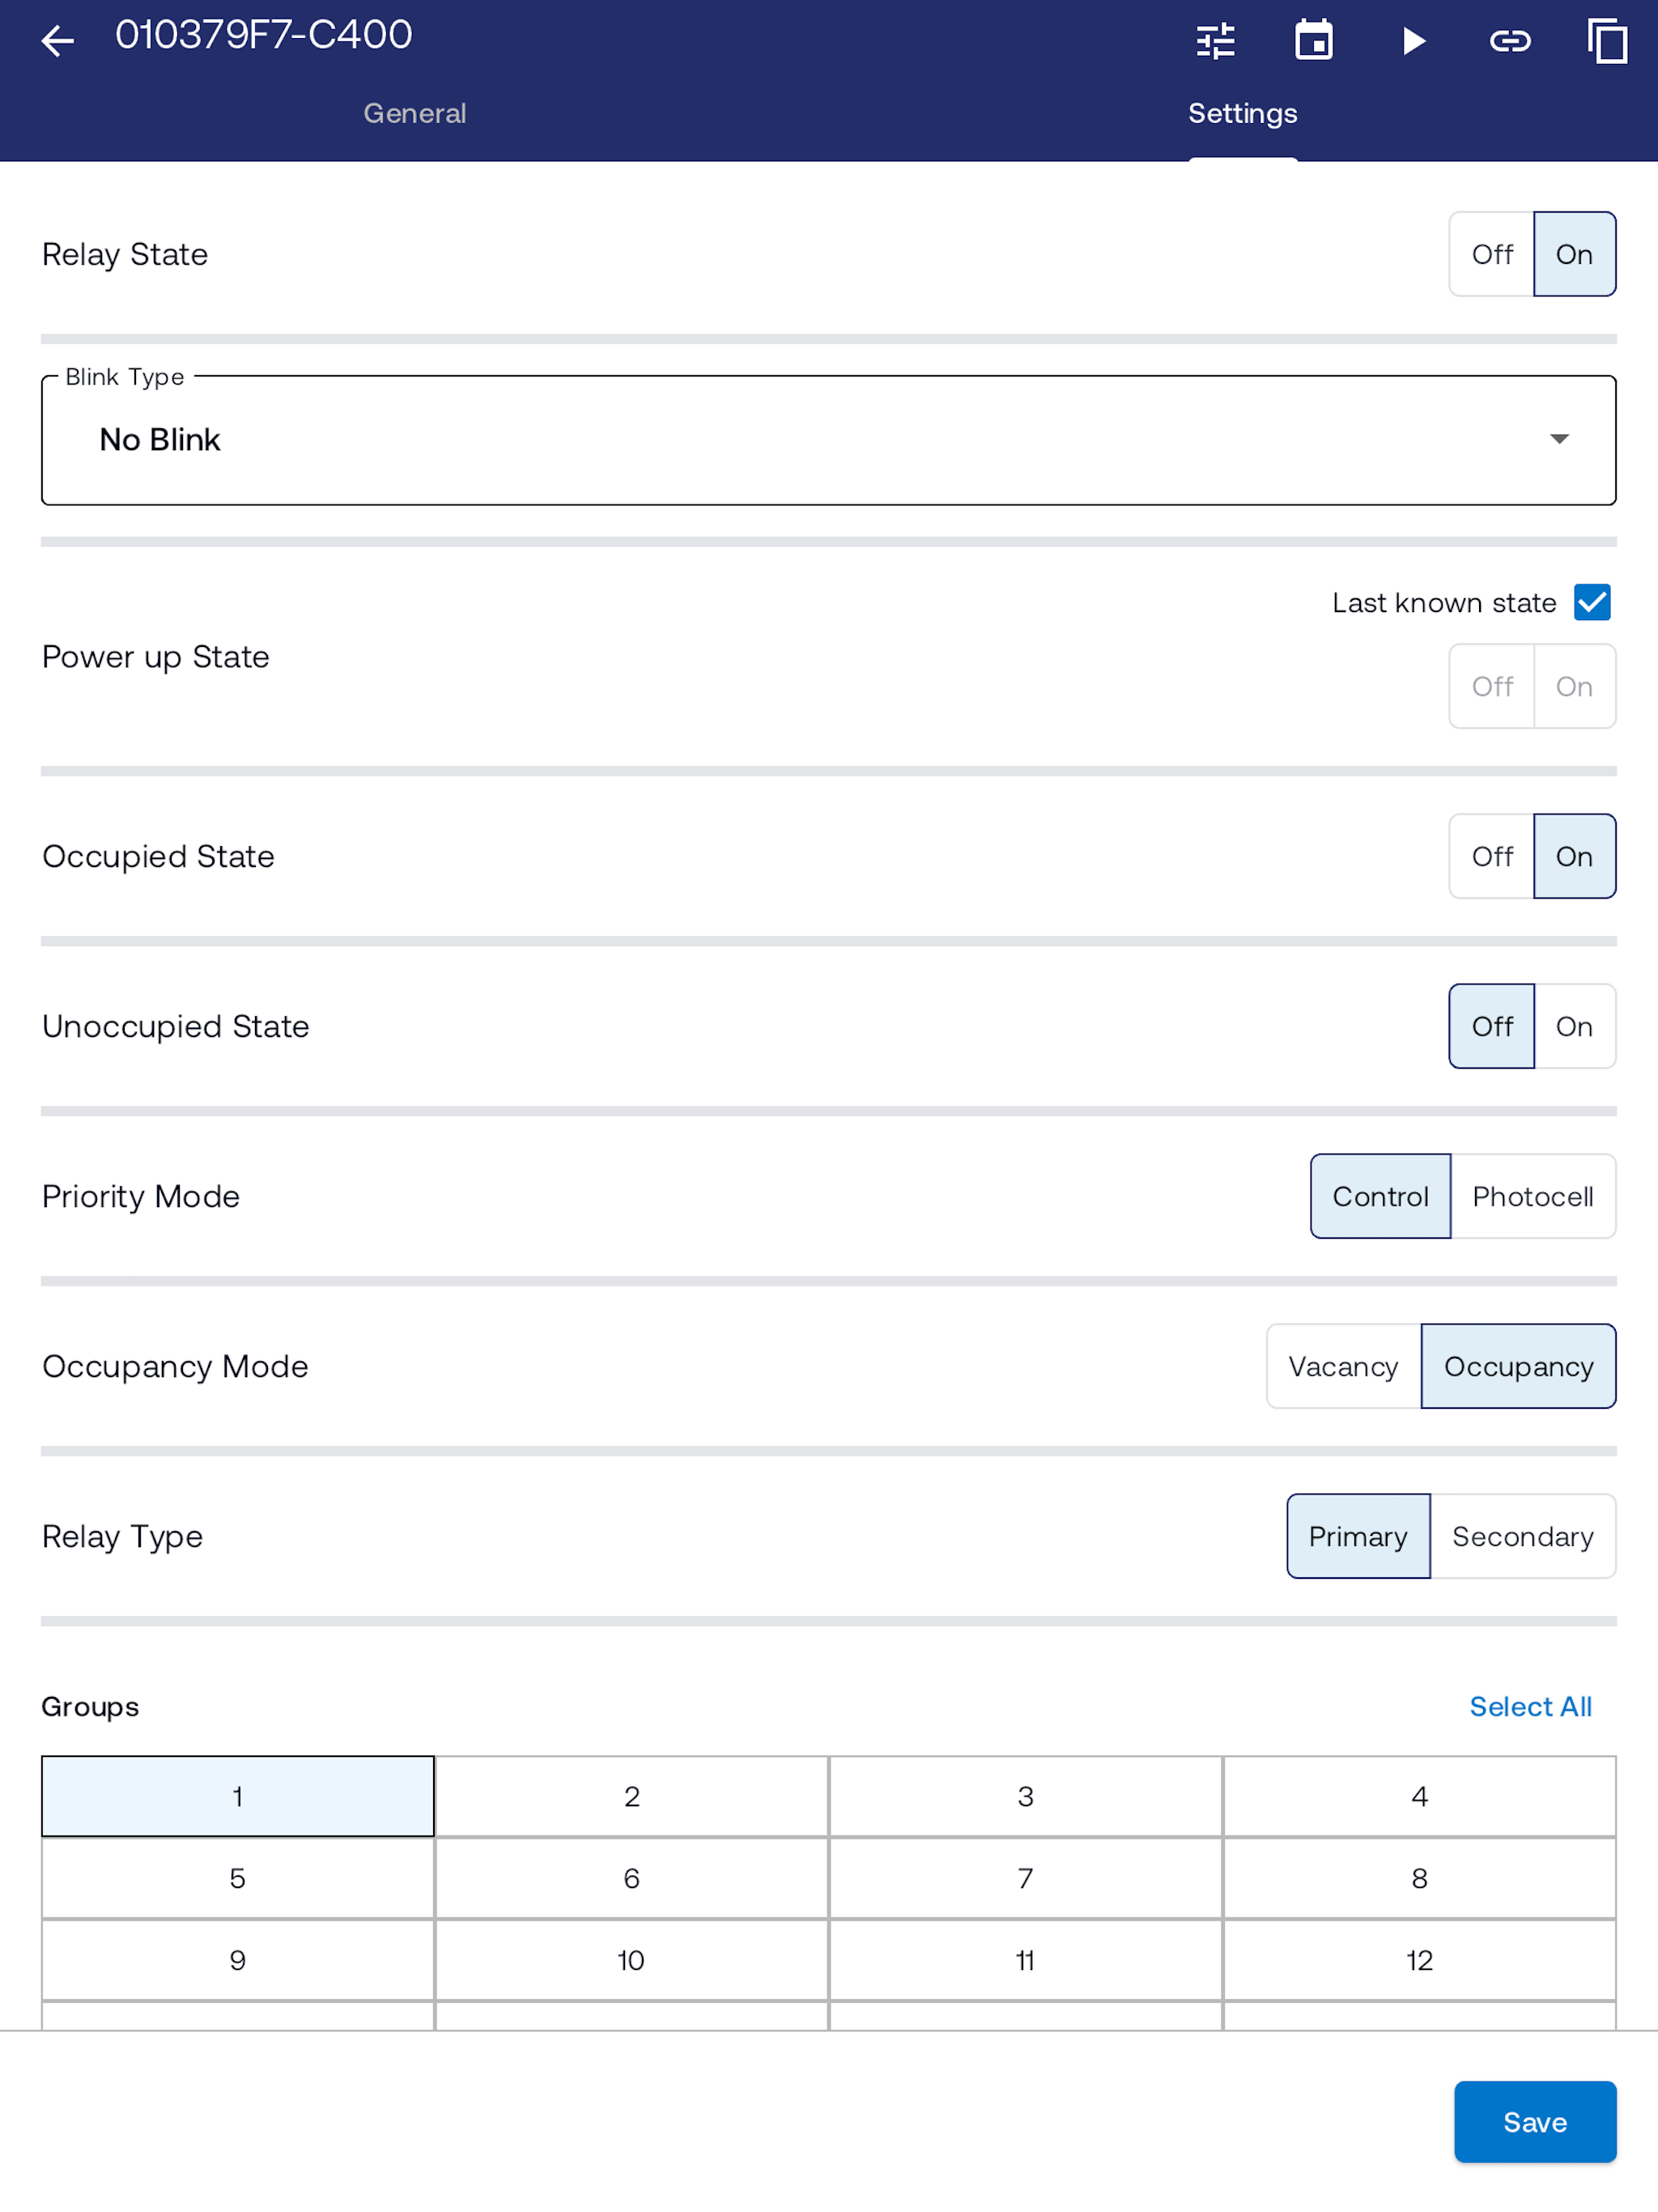Open the tune sliders icon in header
Screen dimensions: 1658x2212
coord(1215,41)
